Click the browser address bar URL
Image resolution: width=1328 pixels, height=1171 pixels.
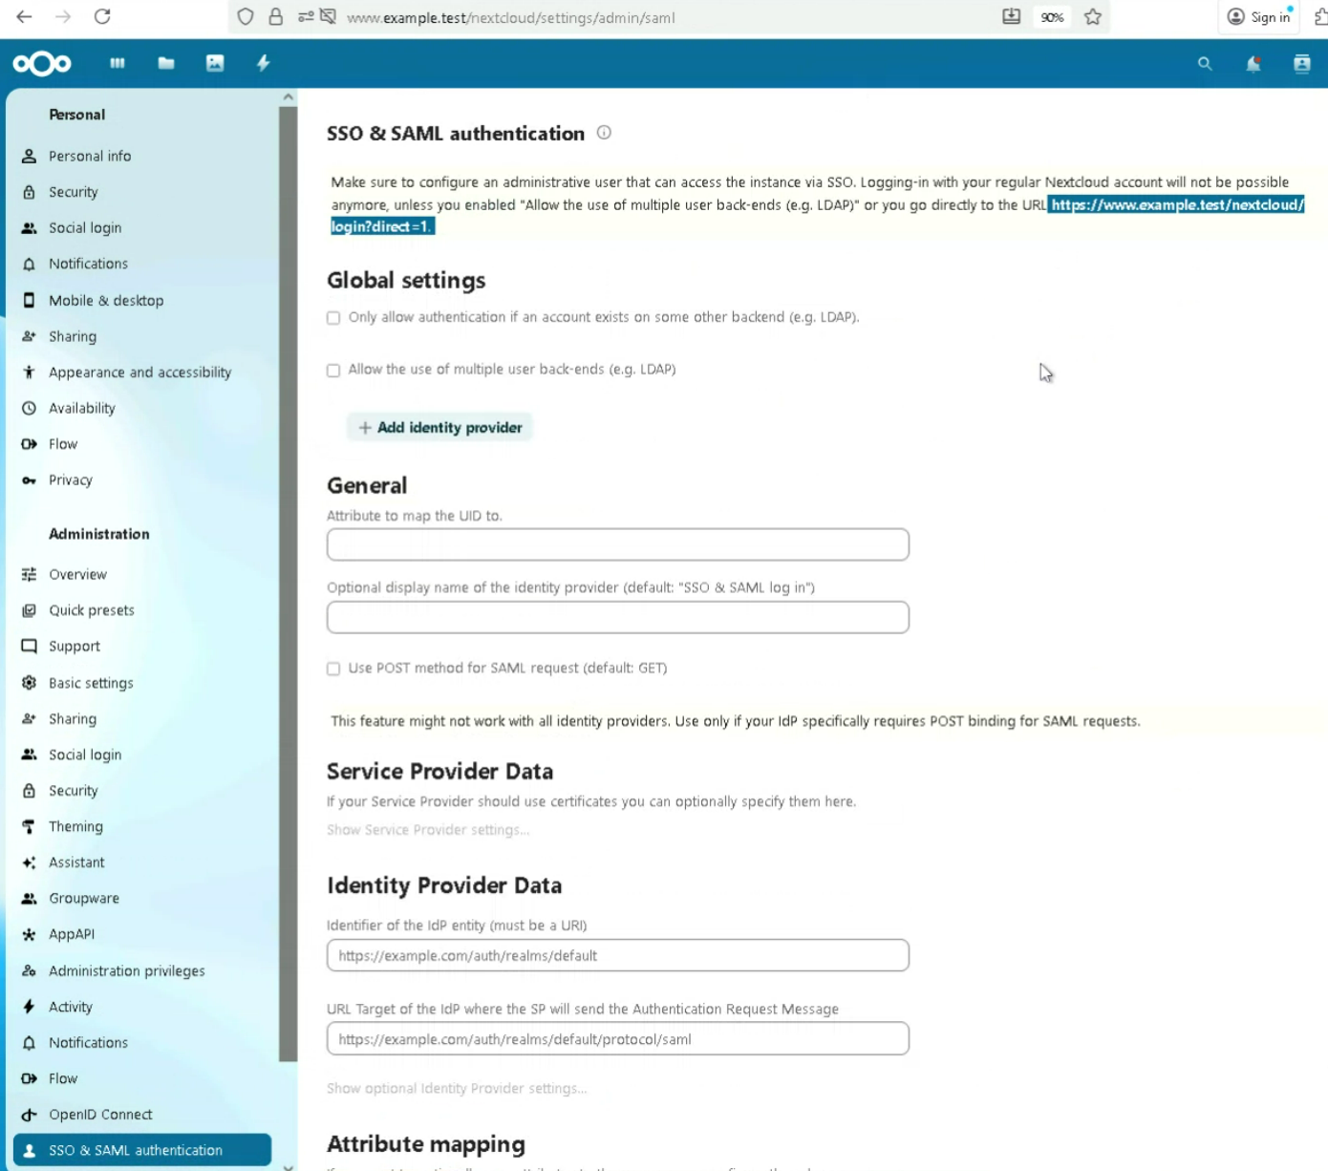pyautogui.click(x=511, y=17)
